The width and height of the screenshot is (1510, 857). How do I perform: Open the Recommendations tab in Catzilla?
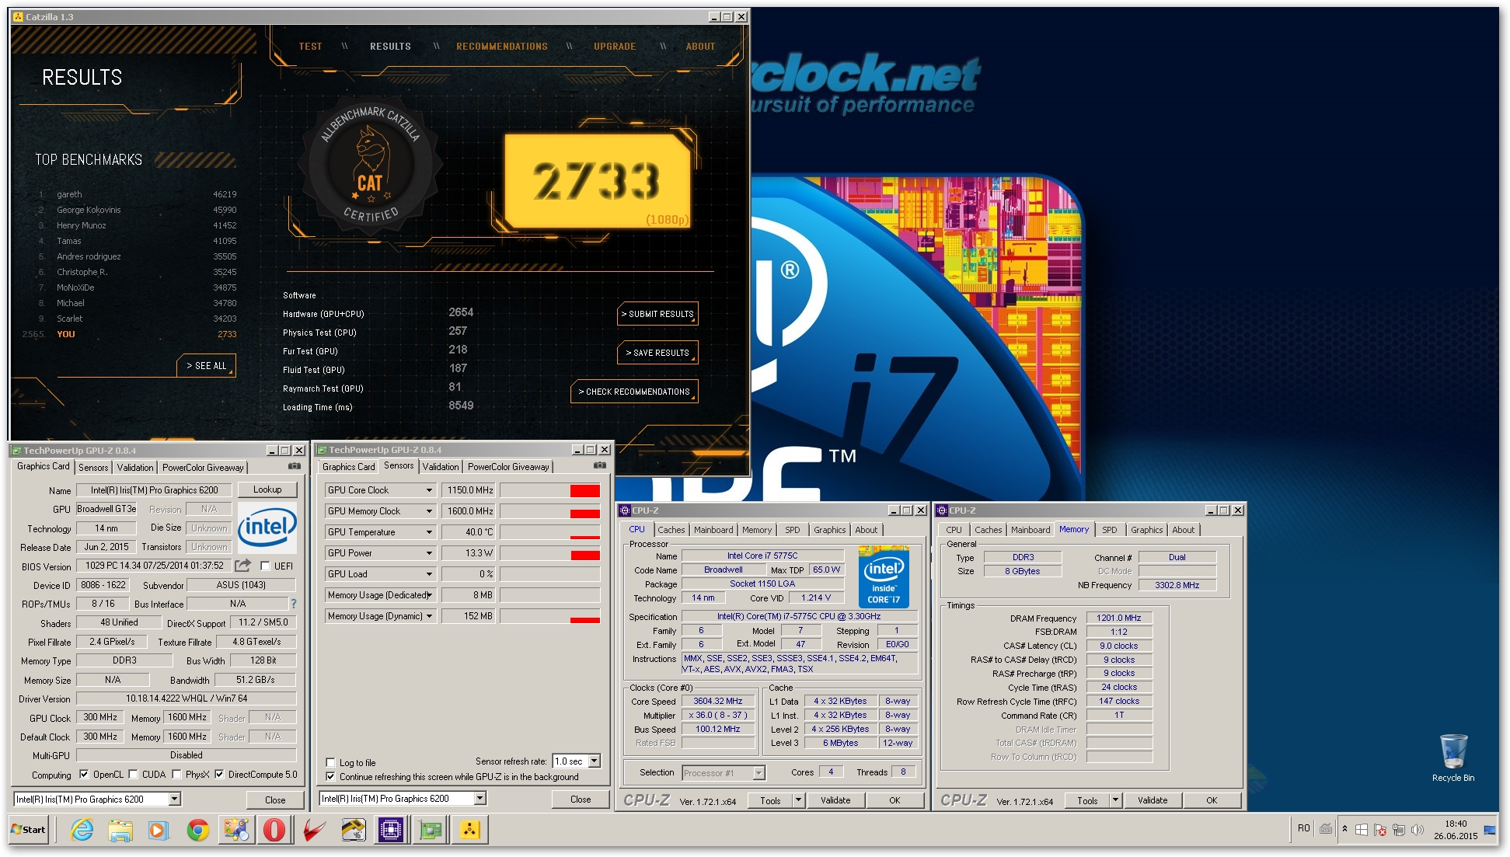[x=501, y=47]
